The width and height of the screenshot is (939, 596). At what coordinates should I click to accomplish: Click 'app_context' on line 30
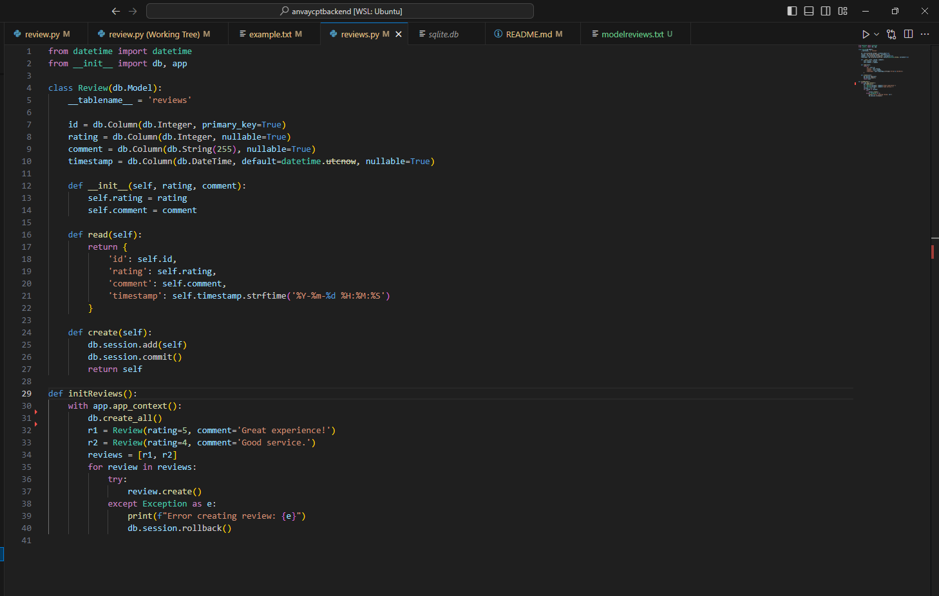pos(140,405)
